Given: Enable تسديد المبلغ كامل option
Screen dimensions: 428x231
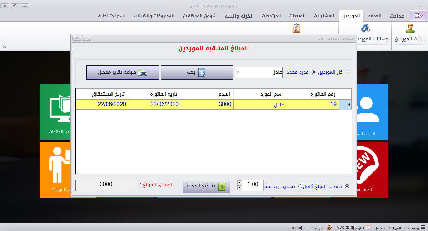Looking at the screenshot, I should coord(347,186).
